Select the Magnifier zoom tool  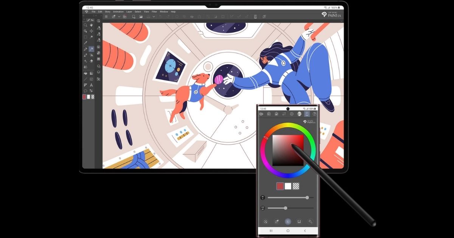(86, 25)
